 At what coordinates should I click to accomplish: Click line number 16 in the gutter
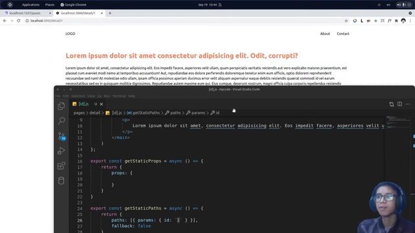[80, 161]
